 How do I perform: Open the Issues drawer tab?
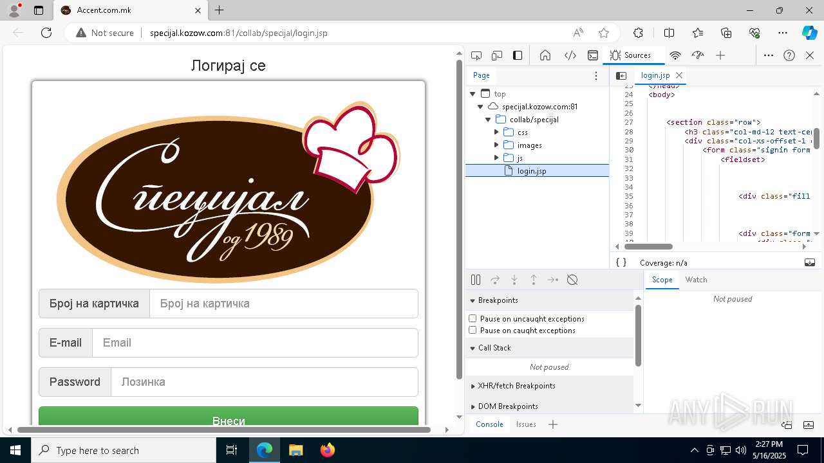tap(526, 424)
